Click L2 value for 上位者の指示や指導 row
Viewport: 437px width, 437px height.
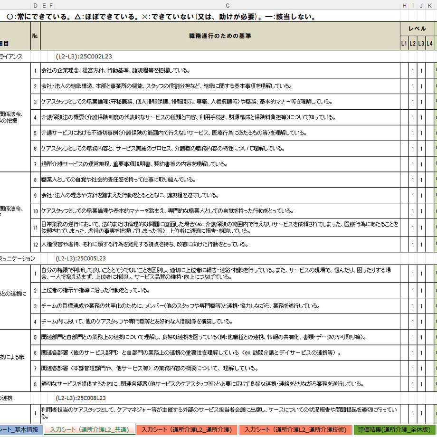tap(413, 291)
